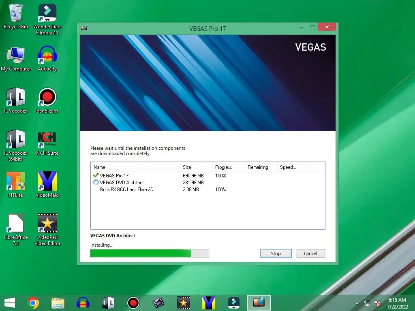
Task: Launch Filmora from the taskbar
Action: (234, 303)
